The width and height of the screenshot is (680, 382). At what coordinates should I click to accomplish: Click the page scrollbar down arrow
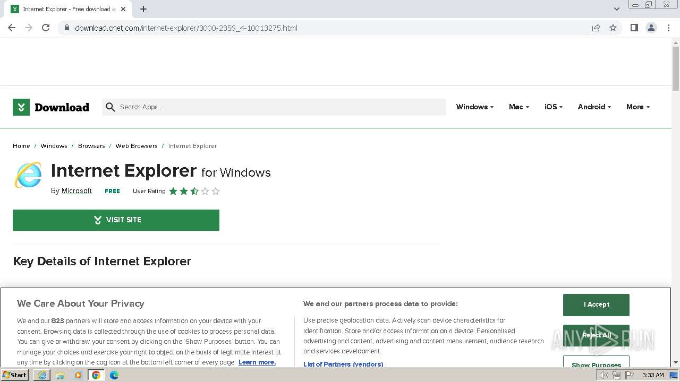click(676, 362)
